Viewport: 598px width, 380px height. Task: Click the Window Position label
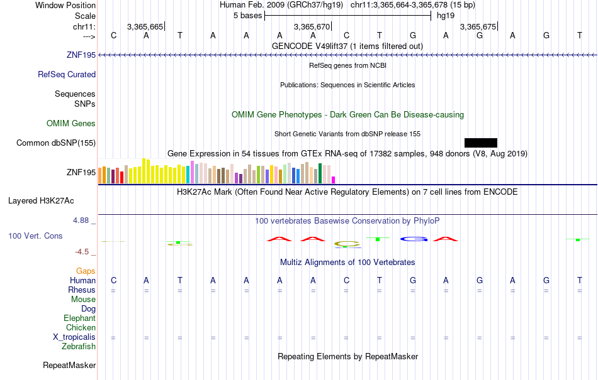(x=65, y=5)
